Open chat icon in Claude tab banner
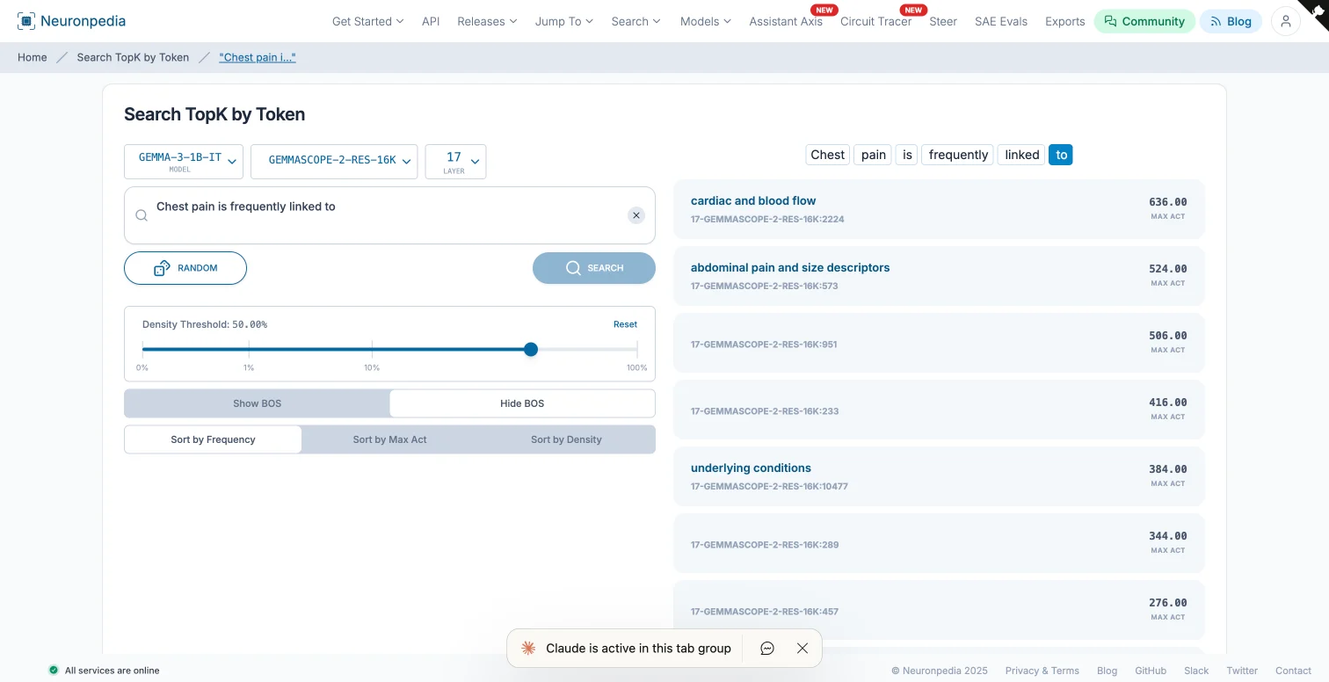 coord(766,648)
